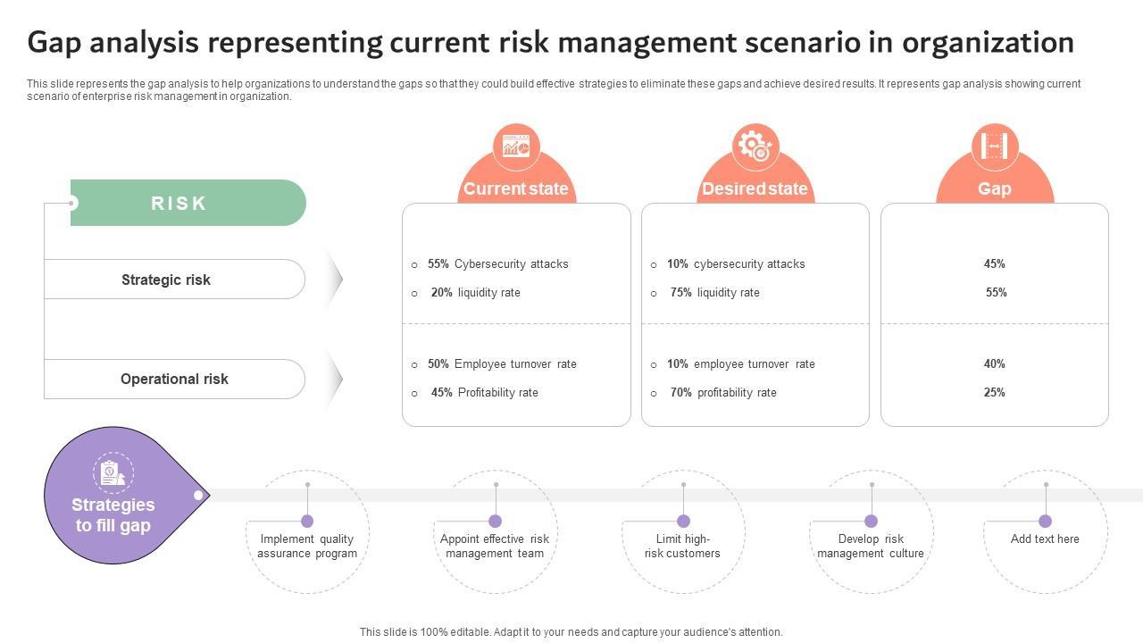Click Develop risk management culture text
The width and height of the screenshot is (1143, 643).
[x=871, y=546]
